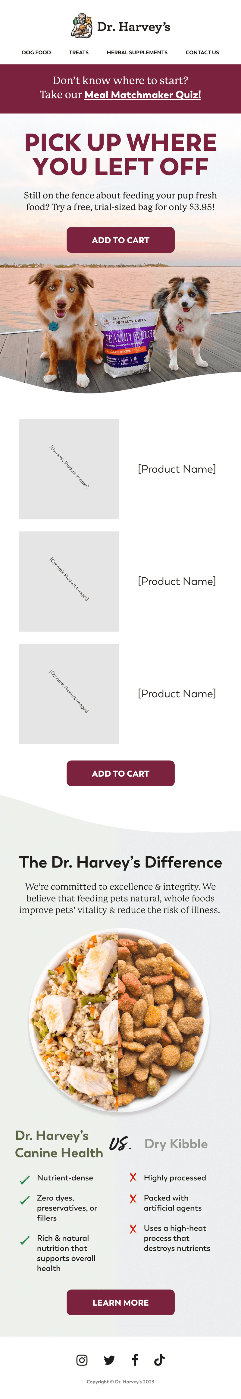Select CONTACT US in the navigation bar

[x=202, y=53]
